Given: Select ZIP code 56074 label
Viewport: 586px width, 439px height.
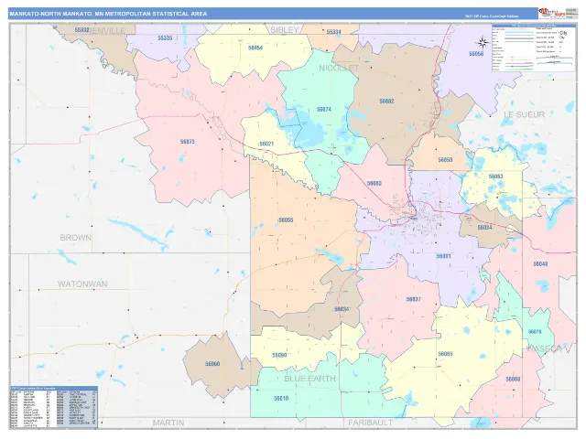Looking at the screenshot, I should 323,110.
